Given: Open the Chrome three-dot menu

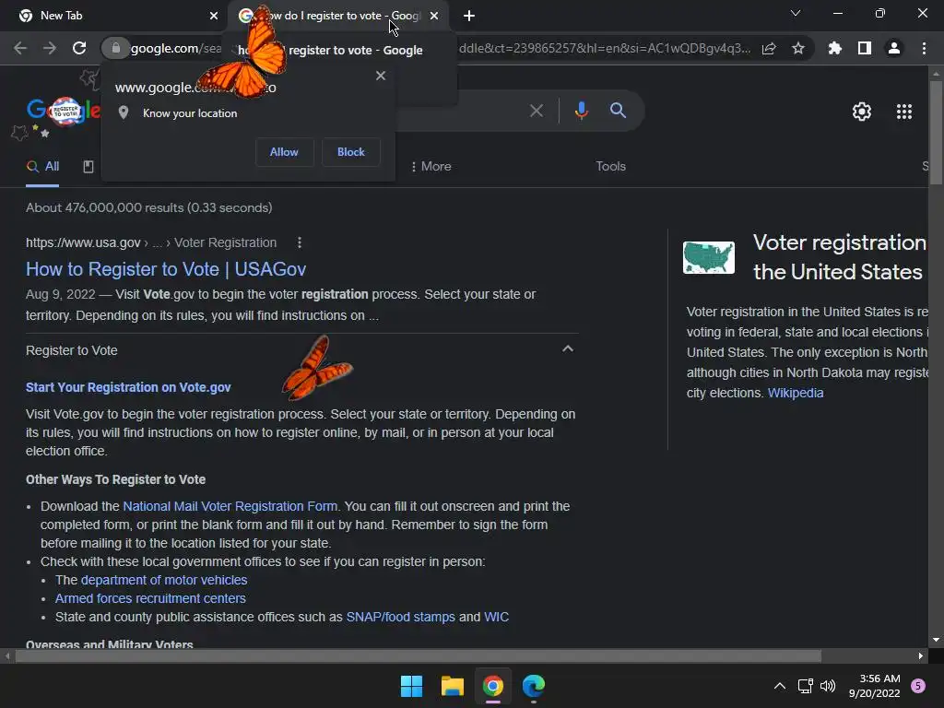Looking at the screenshot, I should (924, 48).
